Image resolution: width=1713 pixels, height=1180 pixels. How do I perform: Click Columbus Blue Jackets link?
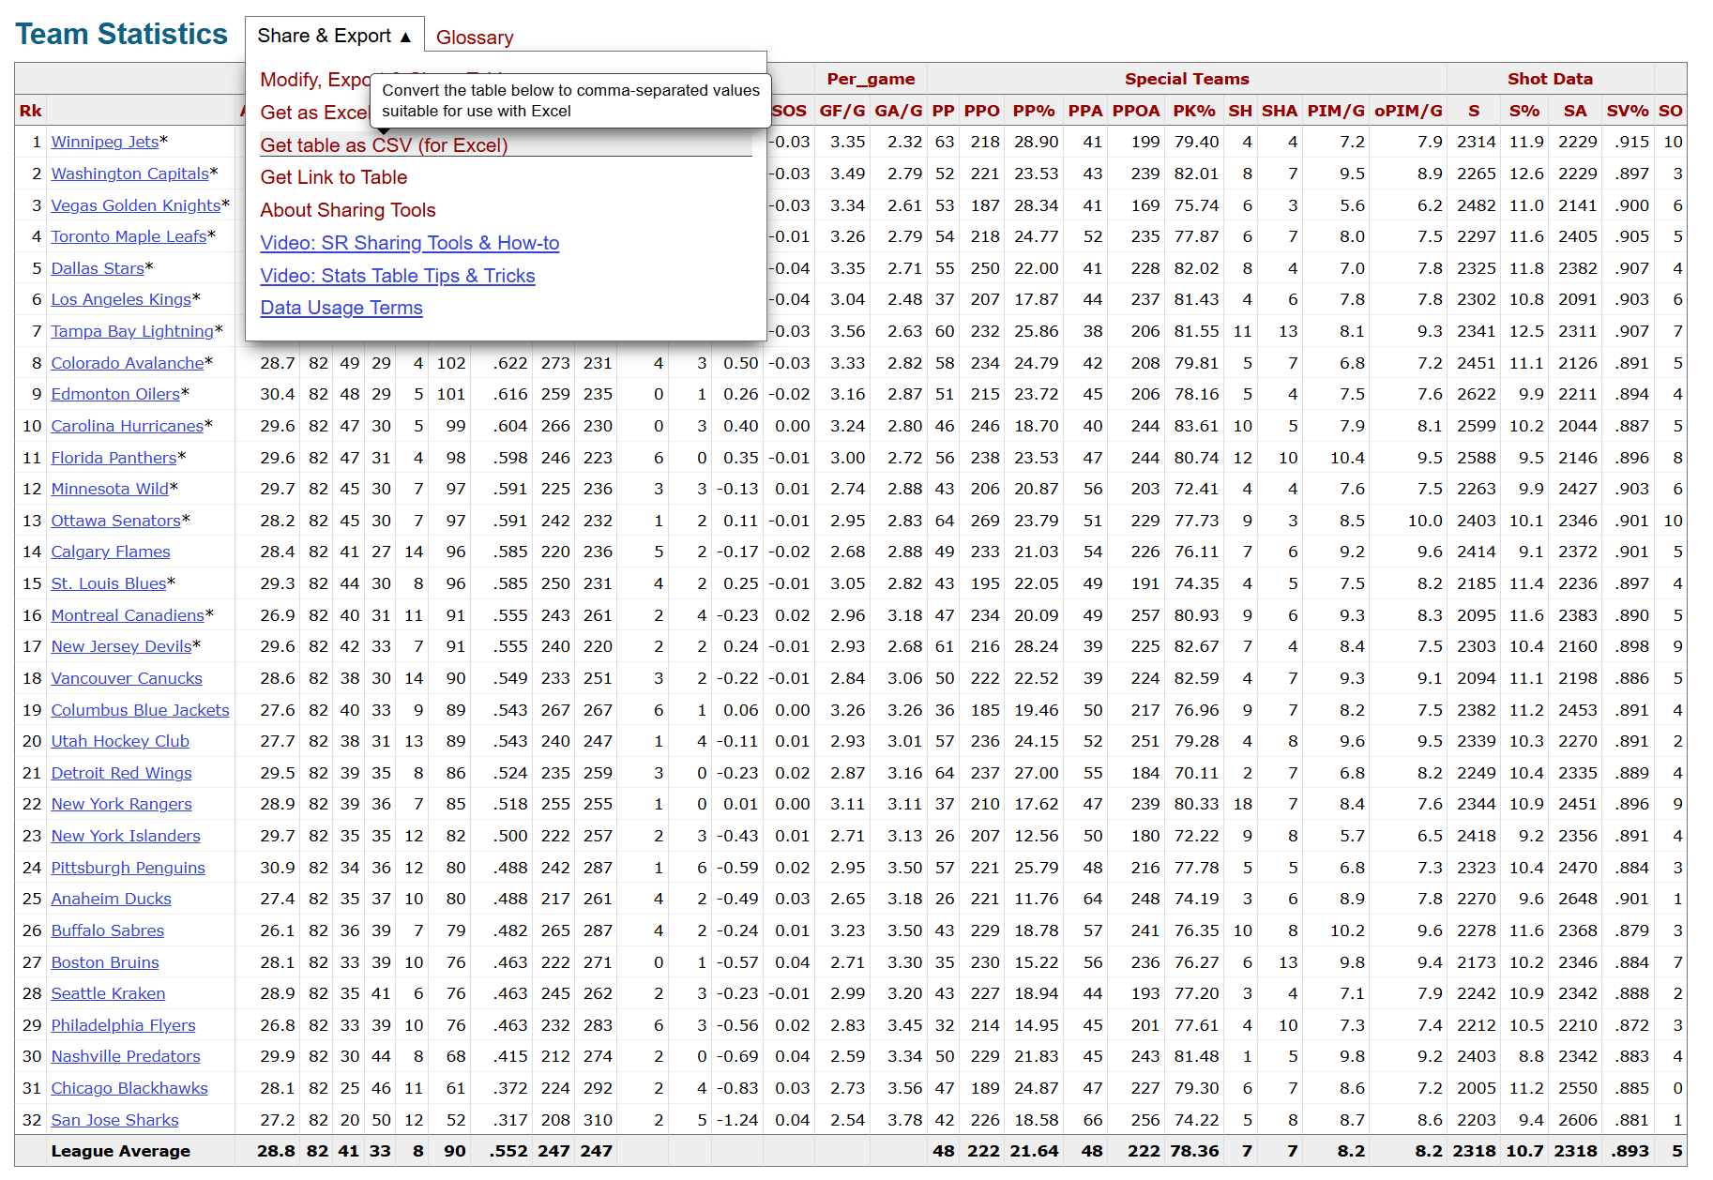click(140, 710)
